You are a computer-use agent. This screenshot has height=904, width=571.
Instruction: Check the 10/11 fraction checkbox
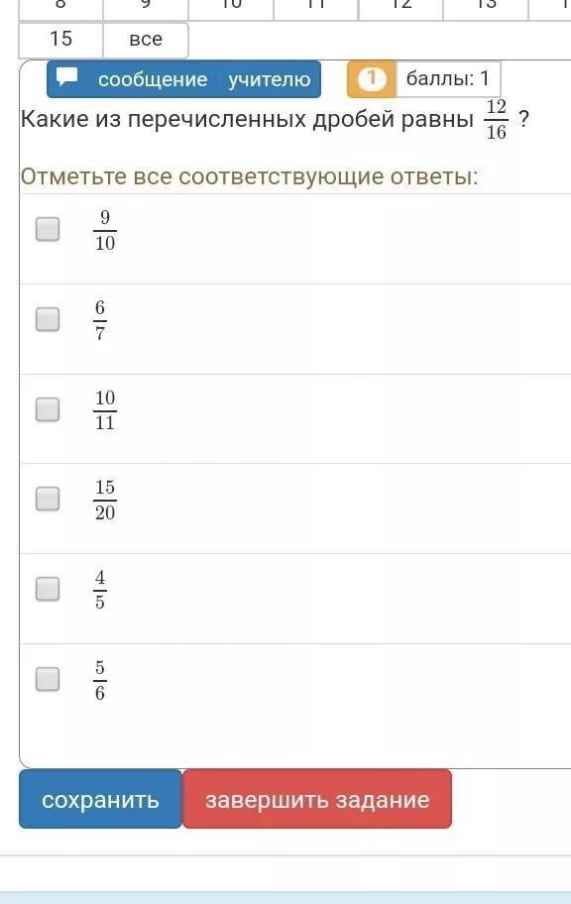(x=48, y=409)
